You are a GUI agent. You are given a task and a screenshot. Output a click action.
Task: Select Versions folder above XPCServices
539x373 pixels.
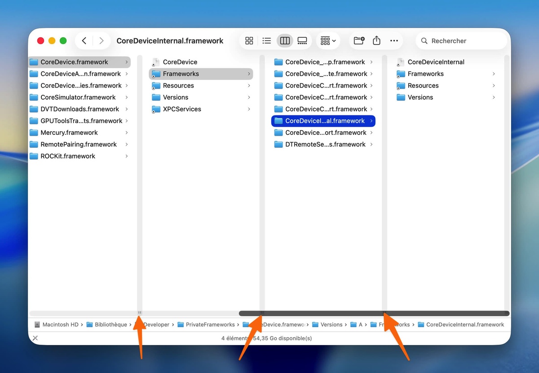(201, 97)
